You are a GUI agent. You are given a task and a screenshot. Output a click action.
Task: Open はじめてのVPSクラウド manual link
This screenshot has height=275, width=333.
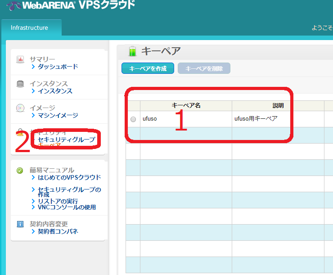click(69, 177)
